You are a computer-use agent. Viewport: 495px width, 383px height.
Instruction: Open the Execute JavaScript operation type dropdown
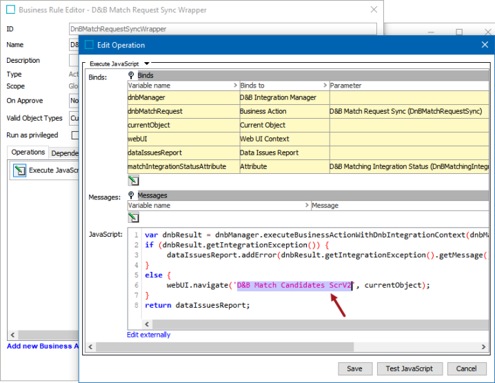[x=147, y=63]
